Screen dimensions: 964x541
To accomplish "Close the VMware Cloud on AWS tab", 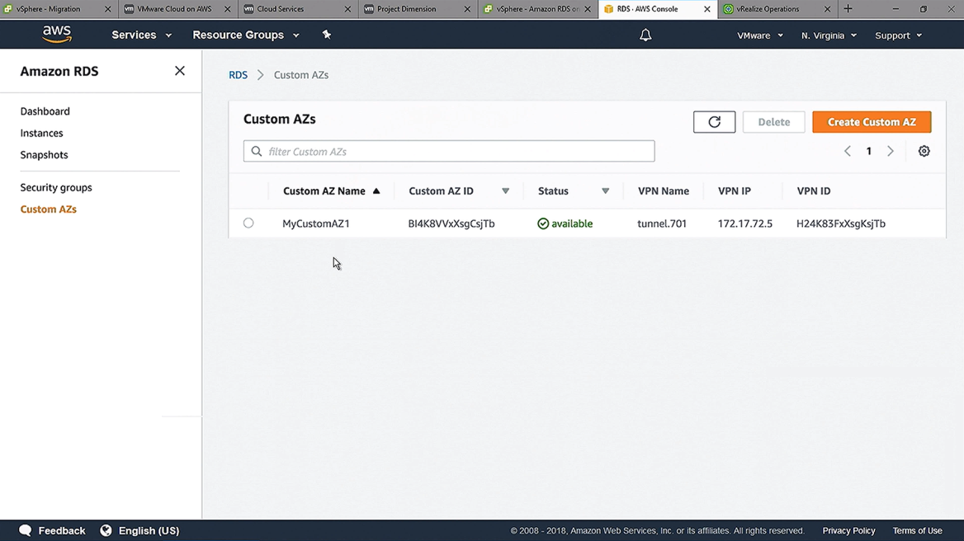I will [228, 9].
